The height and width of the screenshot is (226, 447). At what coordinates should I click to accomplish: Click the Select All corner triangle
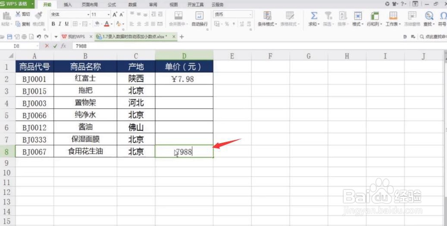11,55
